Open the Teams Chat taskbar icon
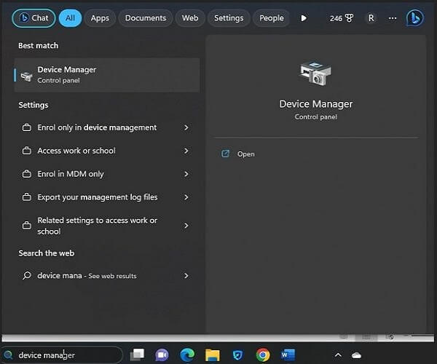Screen dimensions: 437x364 (x=162, y=355)
